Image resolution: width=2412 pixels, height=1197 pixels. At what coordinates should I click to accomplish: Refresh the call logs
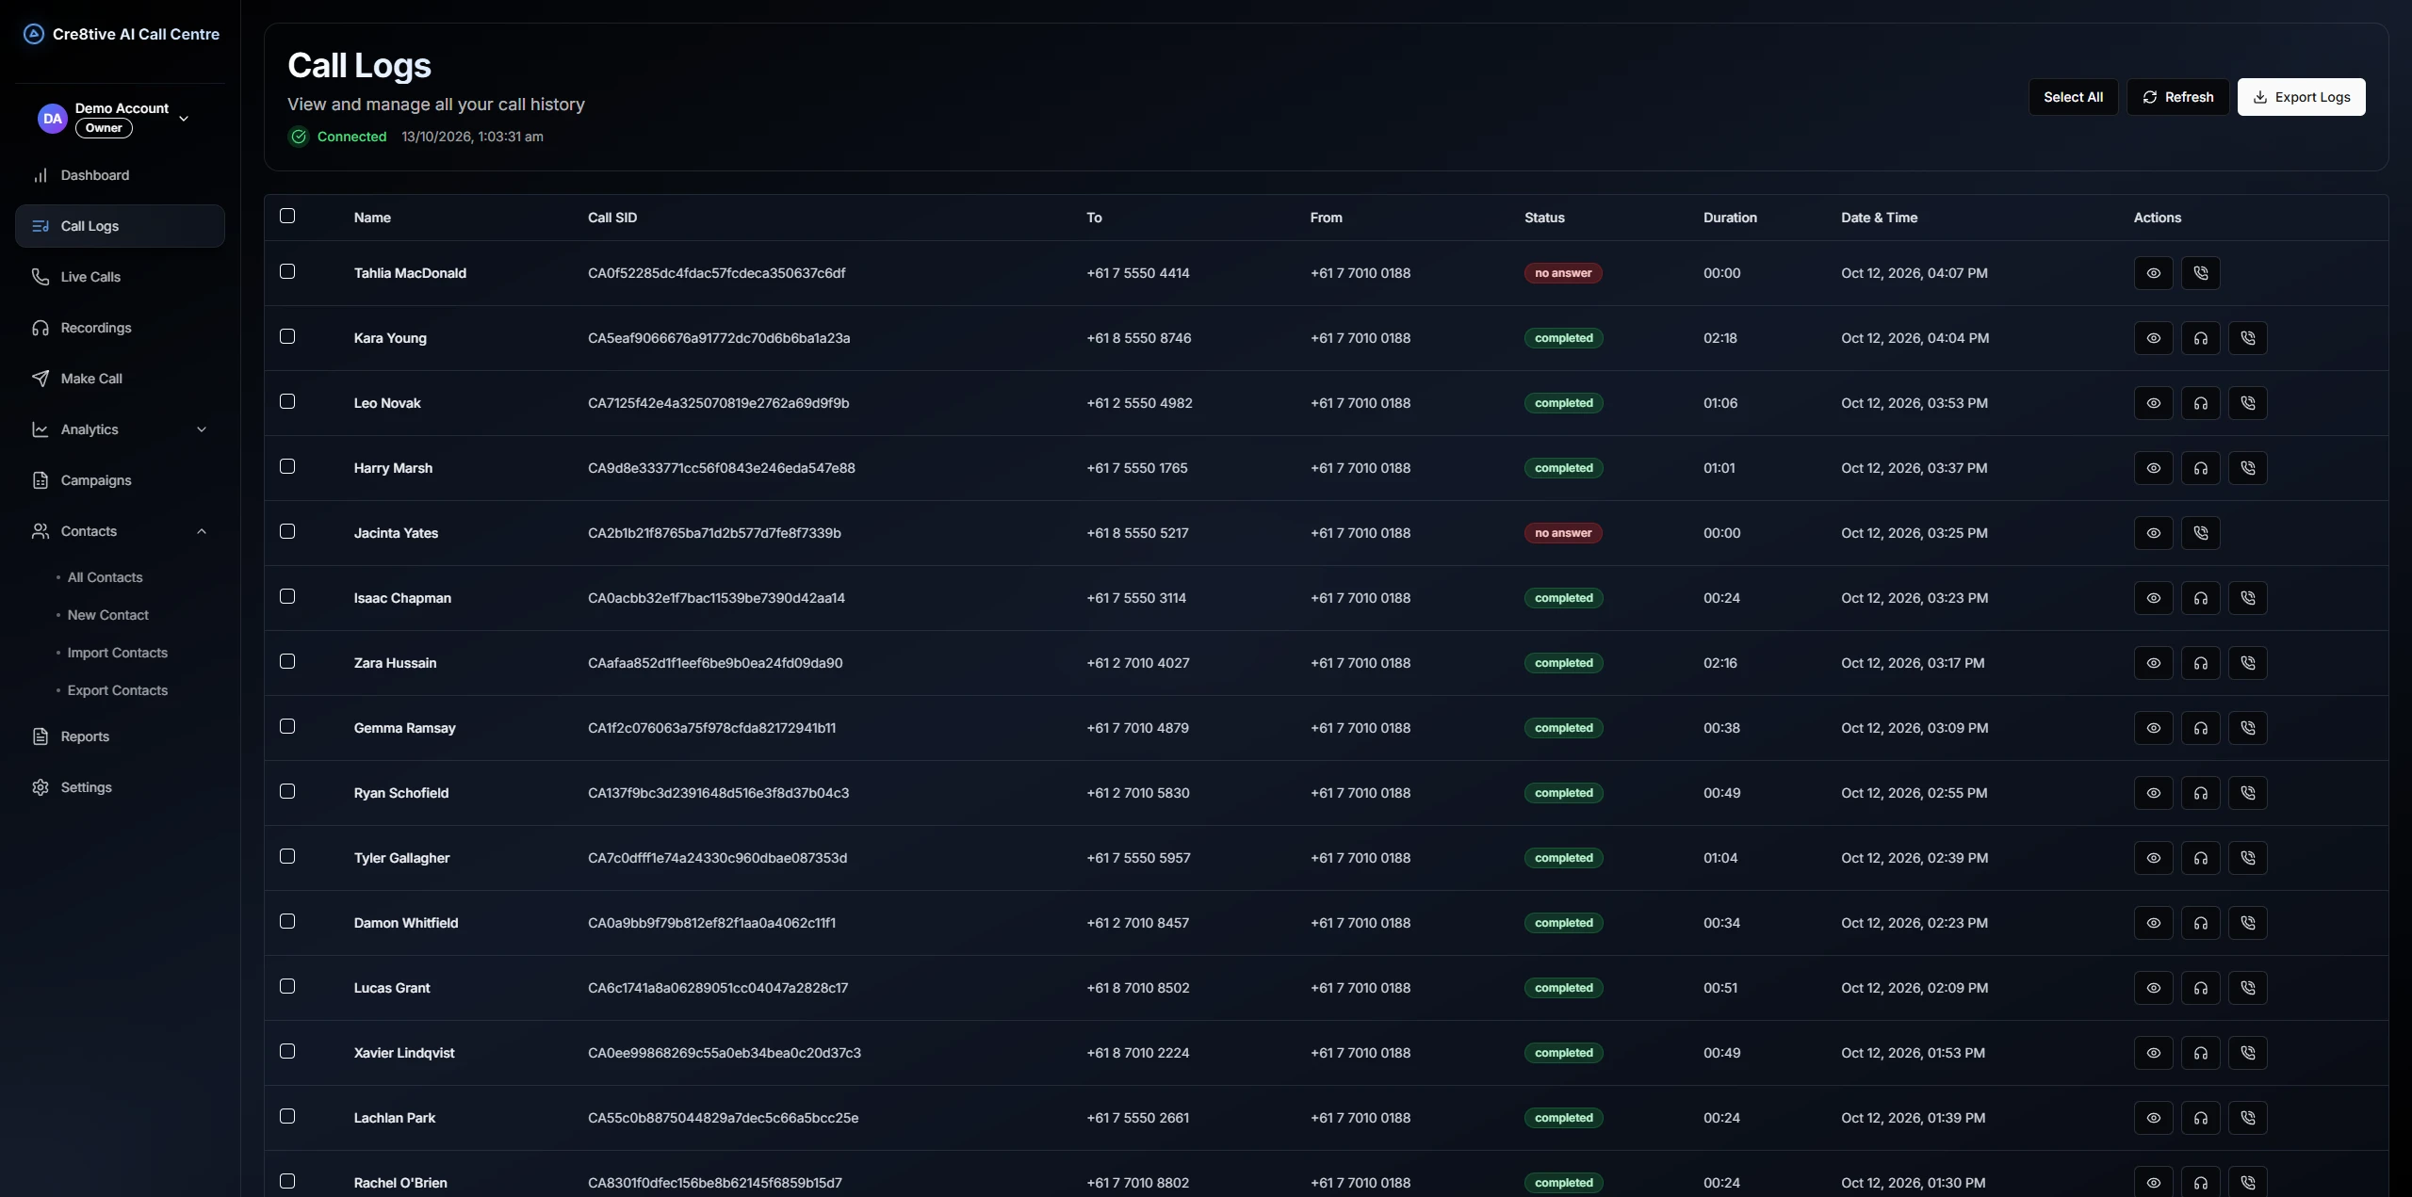click(x=2177, y=97)
